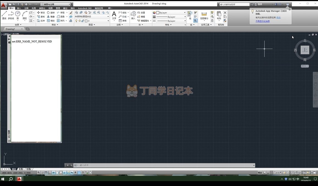Image resolution: width=318 pixels, height=186 pixels.
Task: Expand the 特性 panel
Action: click(x=168, y=24)
